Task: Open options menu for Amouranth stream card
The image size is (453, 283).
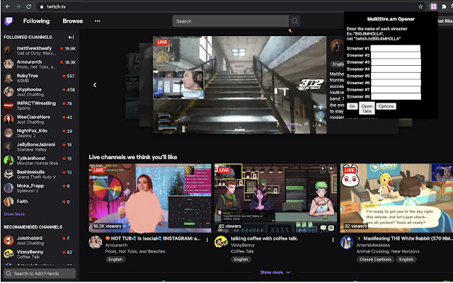Action: point(207,240)
